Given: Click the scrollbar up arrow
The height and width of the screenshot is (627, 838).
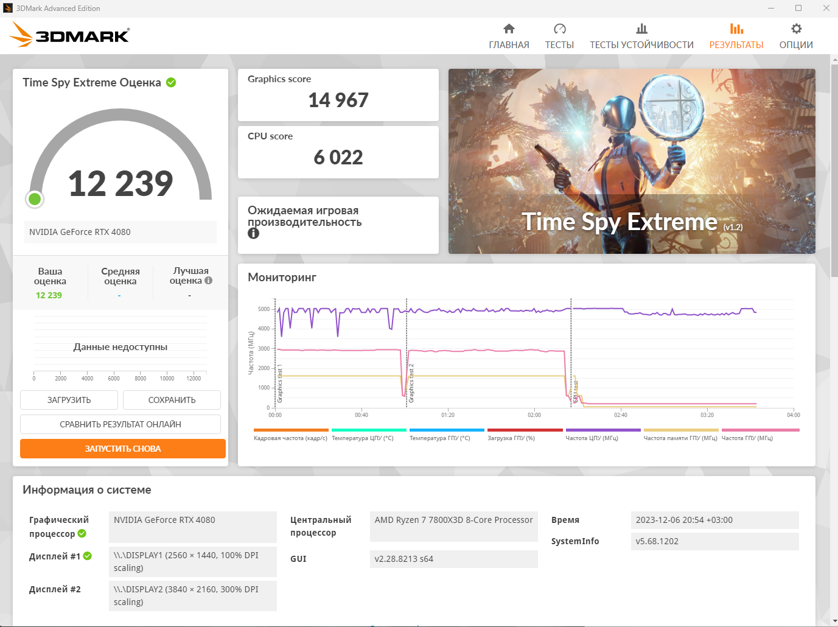Looking at the screenshot, I should coord(834,58).
